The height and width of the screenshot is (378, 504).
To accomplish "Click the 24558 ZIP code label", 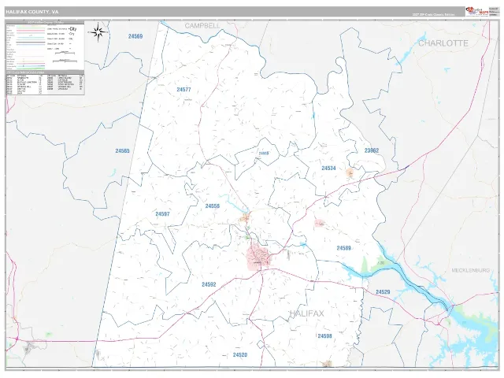I will (213, 206).
